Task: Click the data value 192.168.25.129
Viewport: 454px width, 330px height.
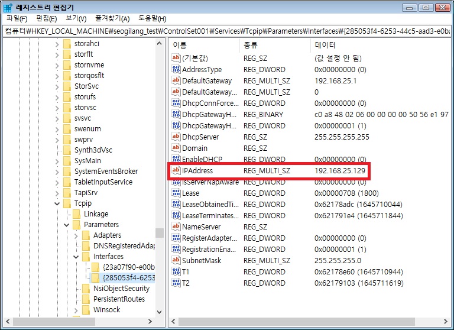Action: [340, 170]
